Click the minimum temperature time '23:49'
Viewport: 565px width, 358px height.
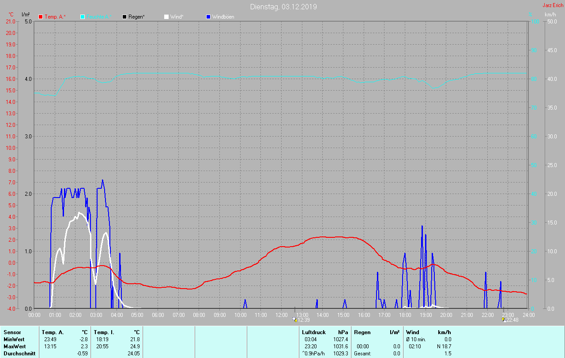[50, 339]
